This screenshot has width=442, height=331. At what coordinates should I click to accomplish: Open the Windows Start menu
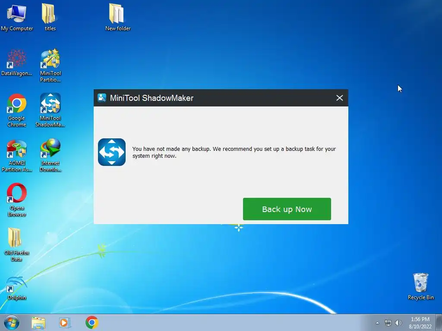point(12,322)
